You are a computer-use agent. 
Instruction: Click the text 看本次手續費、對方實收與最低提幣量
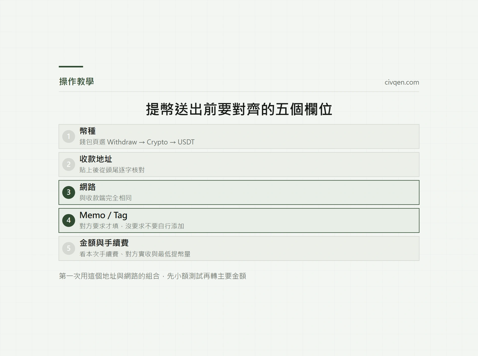click(135, 254)
